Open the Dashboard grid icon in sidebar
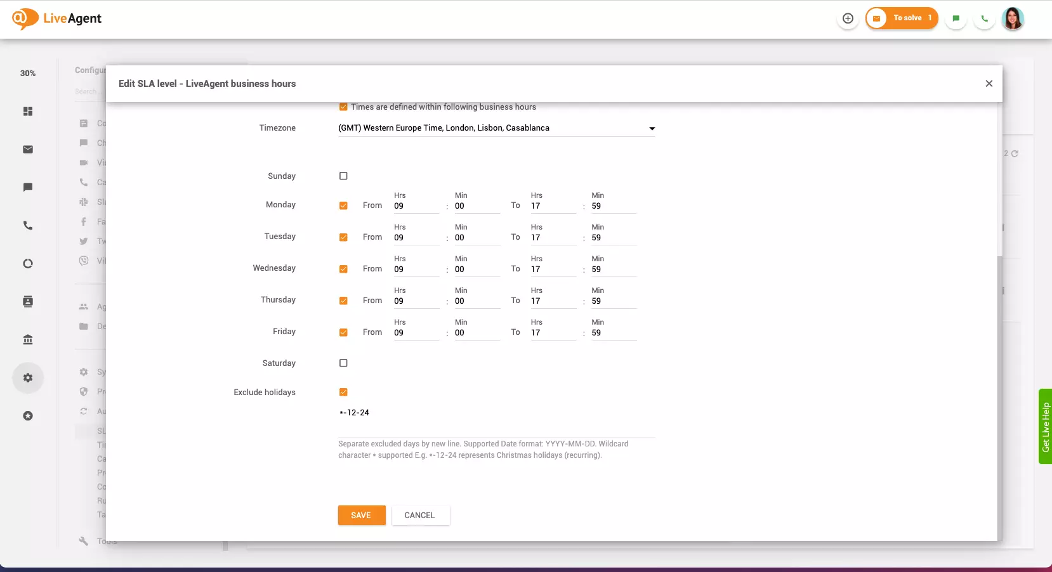 (x=27, y=111)
